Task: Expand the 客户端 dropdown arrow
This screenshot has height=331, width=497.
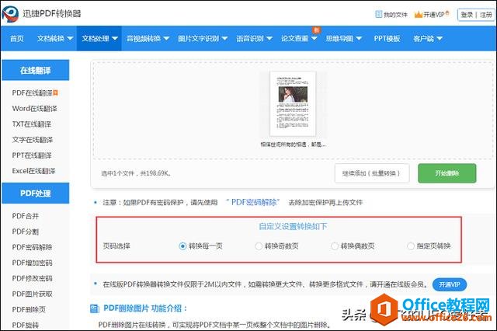Action: pyautogui.click(x=440, y=38)
